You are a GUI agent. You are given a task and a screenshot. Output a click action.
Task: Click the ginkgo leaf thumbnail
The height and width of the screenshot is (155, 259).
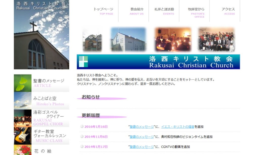(x=23, y=83)
